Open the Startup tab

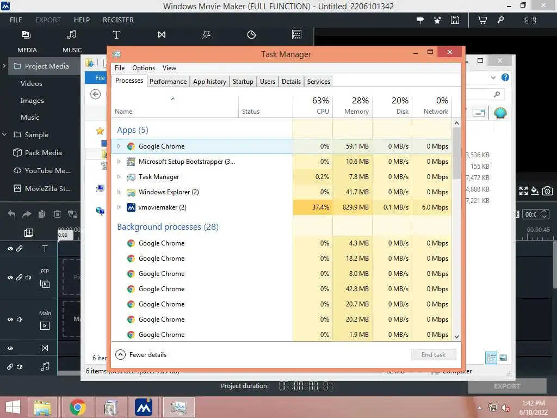coord(243,82)
